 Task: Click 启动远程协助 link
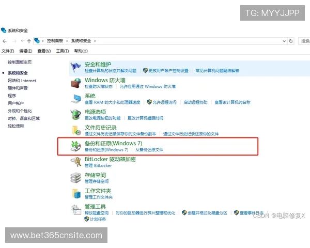tap(195, 102)
